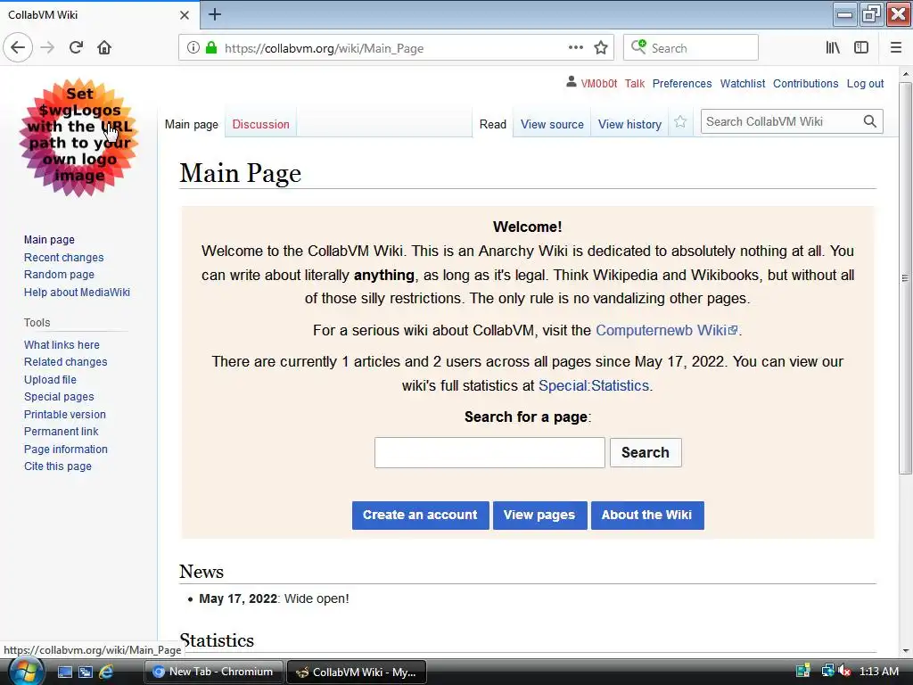
Task: Open Recent changes in sidebar
Action: pyautogui.click(x=63, y=257)
